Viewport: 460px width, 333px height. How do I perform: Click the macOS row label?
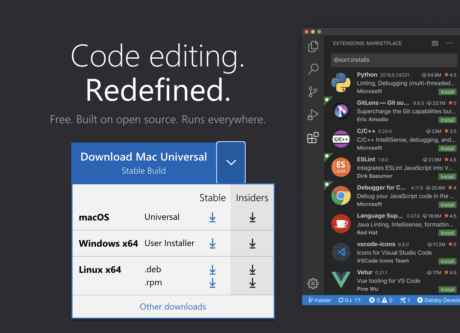94,217
